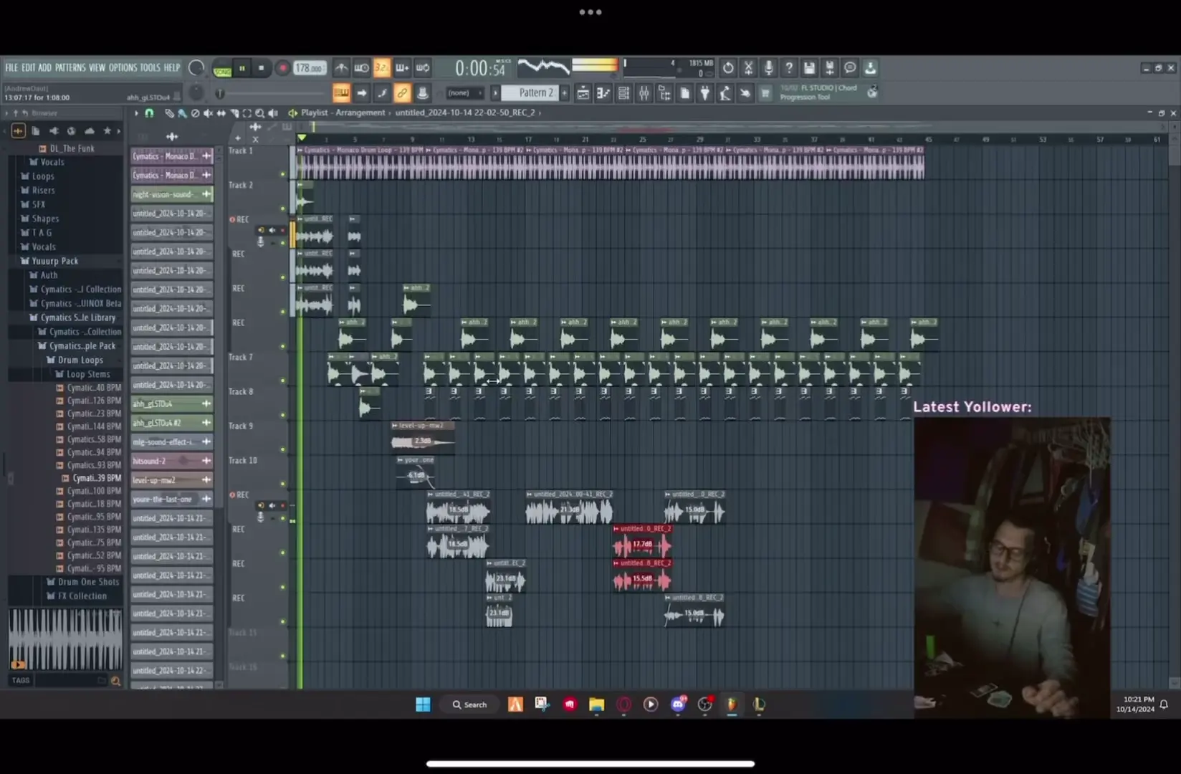
Task: Open the channel rack icon
Action: [623, 93]
